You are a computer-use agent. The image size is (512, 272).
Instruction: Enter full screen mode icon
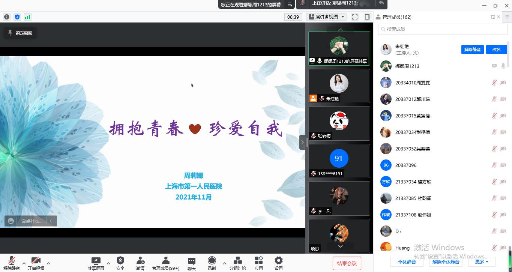pyautogui.click(x=355, y=17)
